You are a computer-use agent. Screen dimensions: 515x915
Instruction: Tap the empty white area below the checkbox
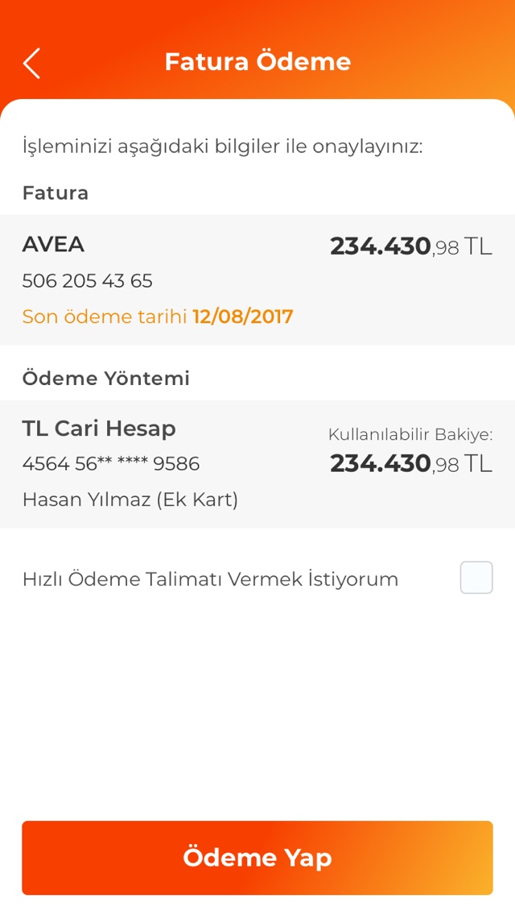pyautogui.click(x=257, y=709)
